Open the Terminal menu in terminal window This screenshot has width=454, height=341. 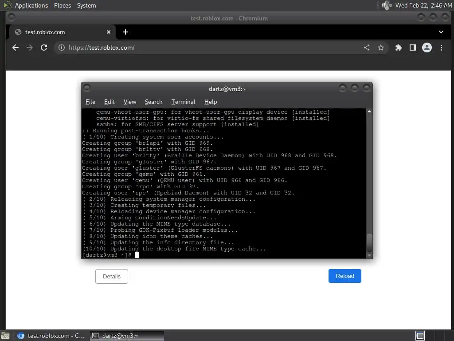click(183, 102)
